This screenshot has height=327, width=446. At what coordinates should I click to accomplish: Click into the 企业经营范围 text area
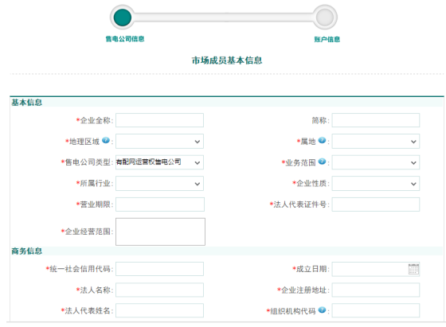[x=160, y=232]
